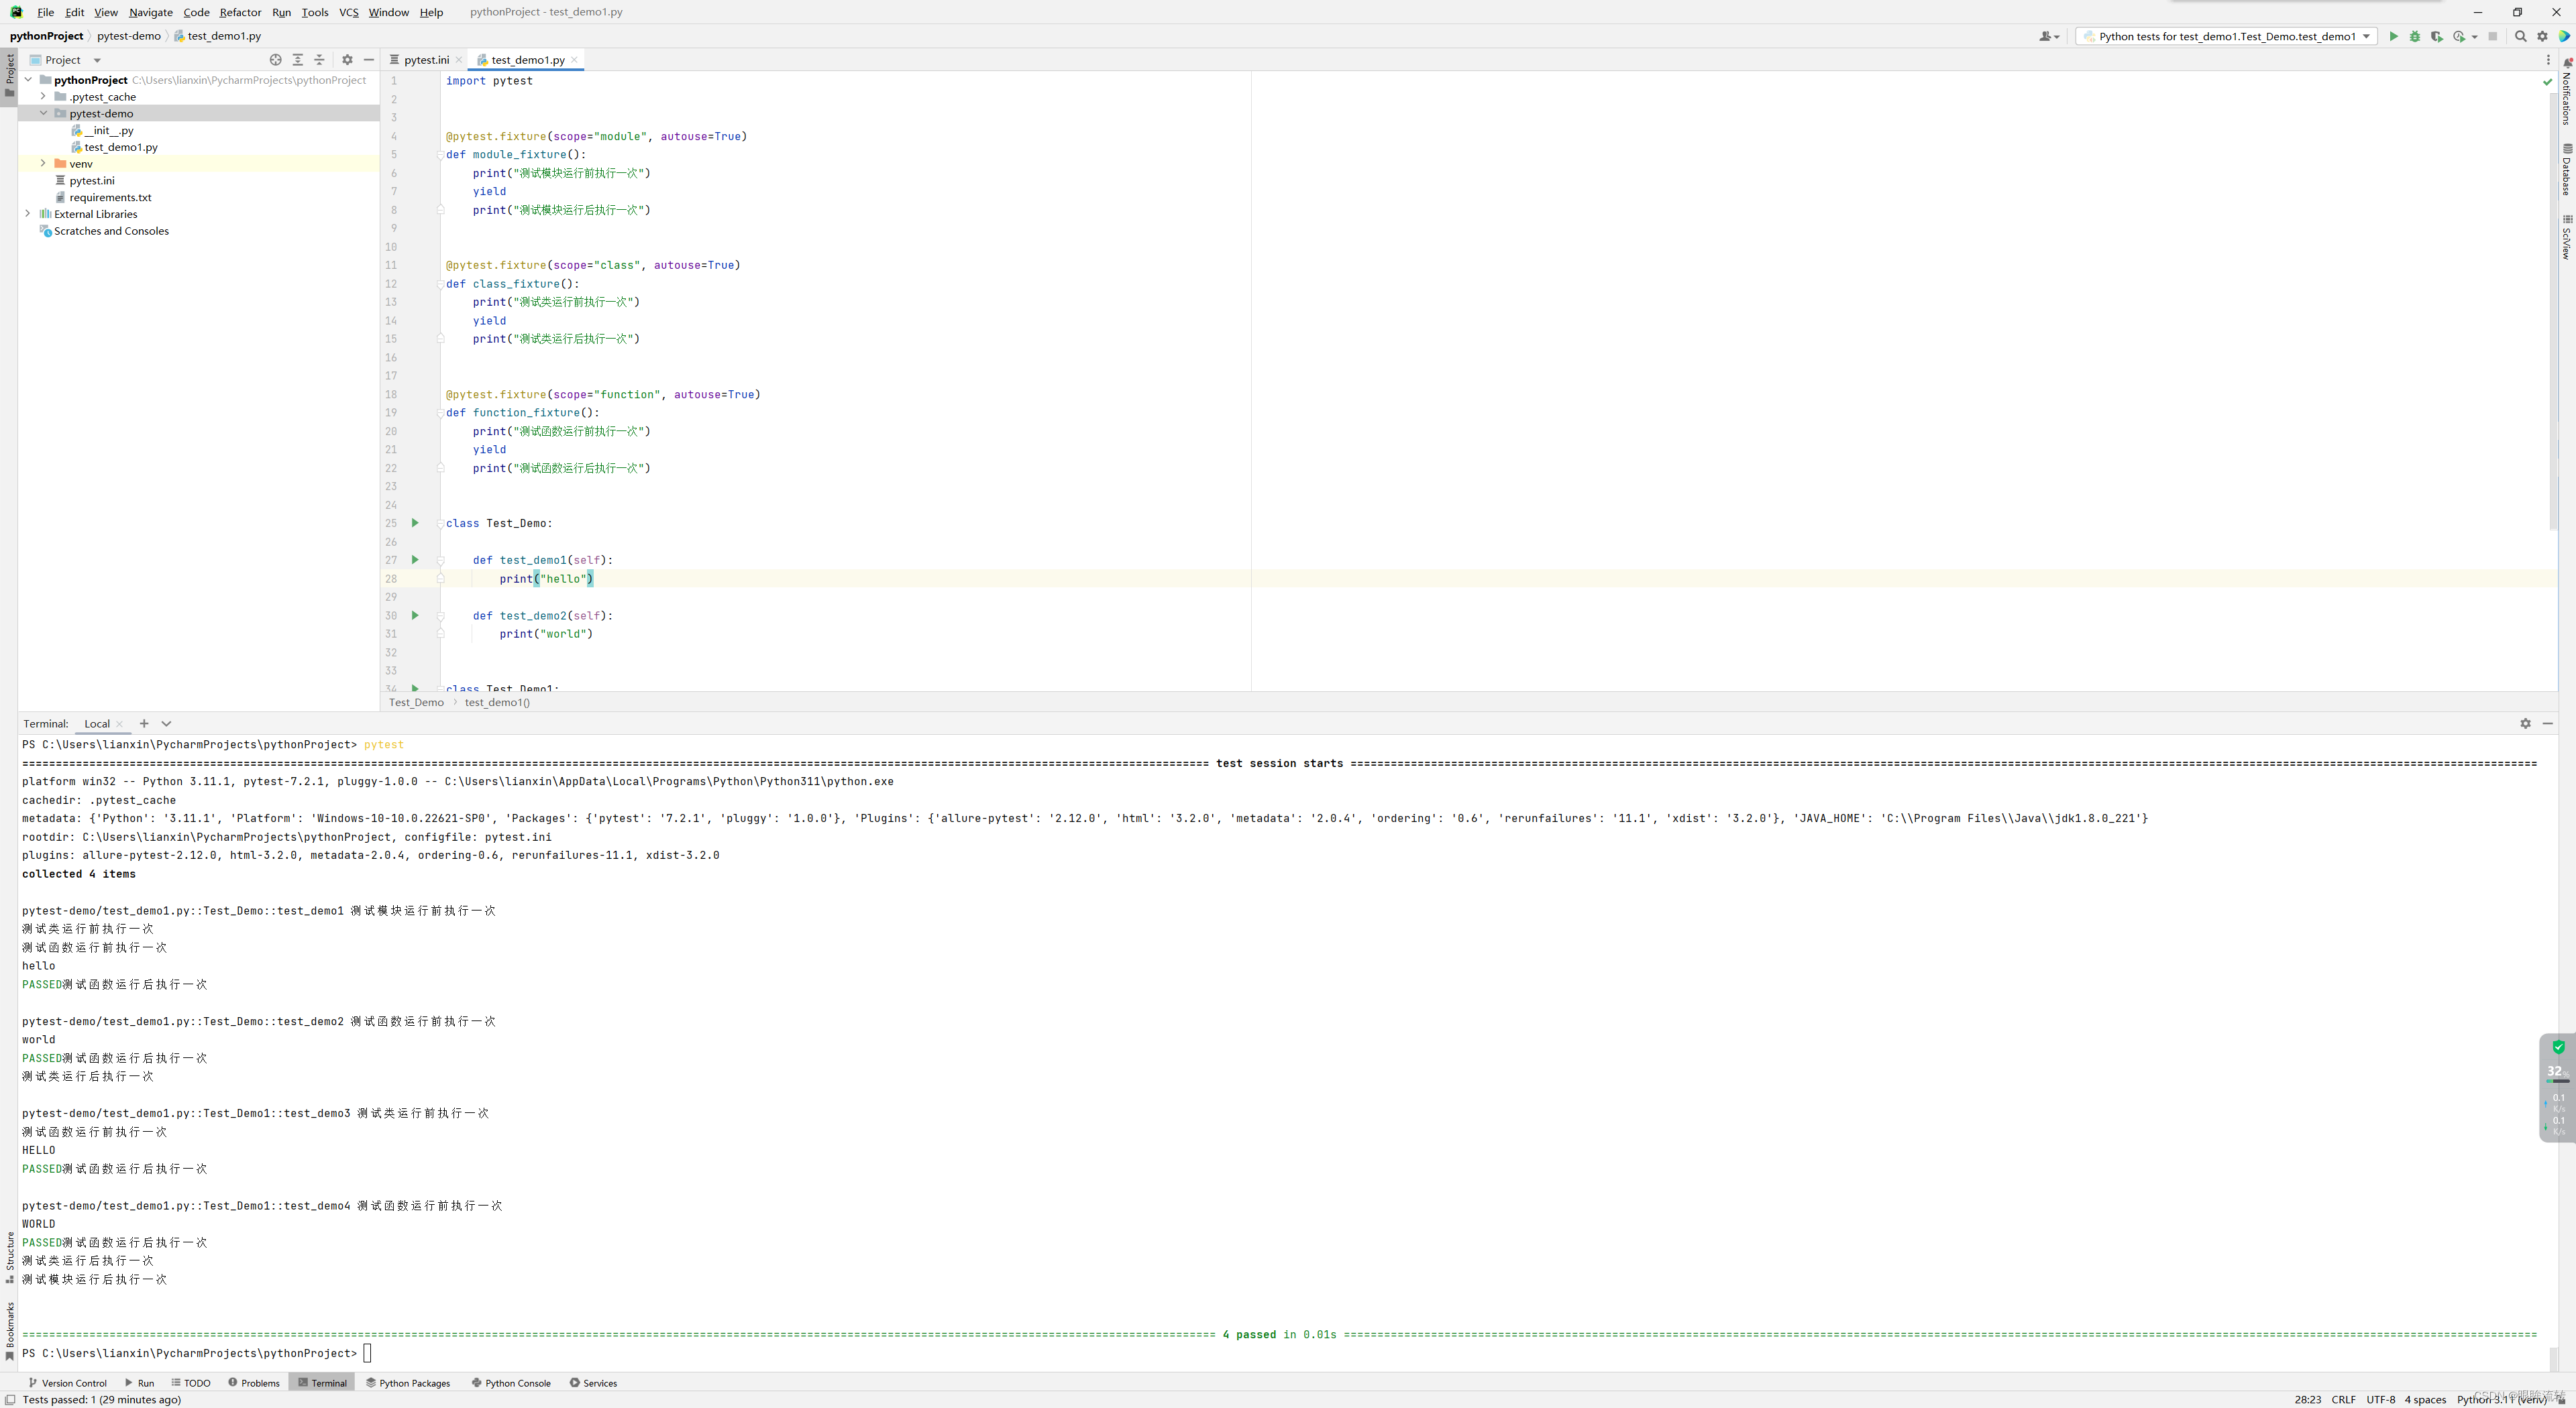The image size is (2576, 1408).
Task: Open the Refactor menu
Action: (x=240, y=12)
